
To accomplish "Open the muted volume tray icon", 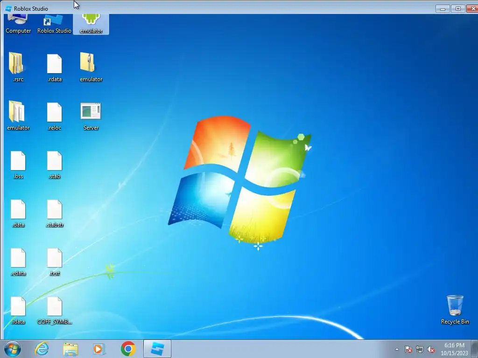I will 431,349.
